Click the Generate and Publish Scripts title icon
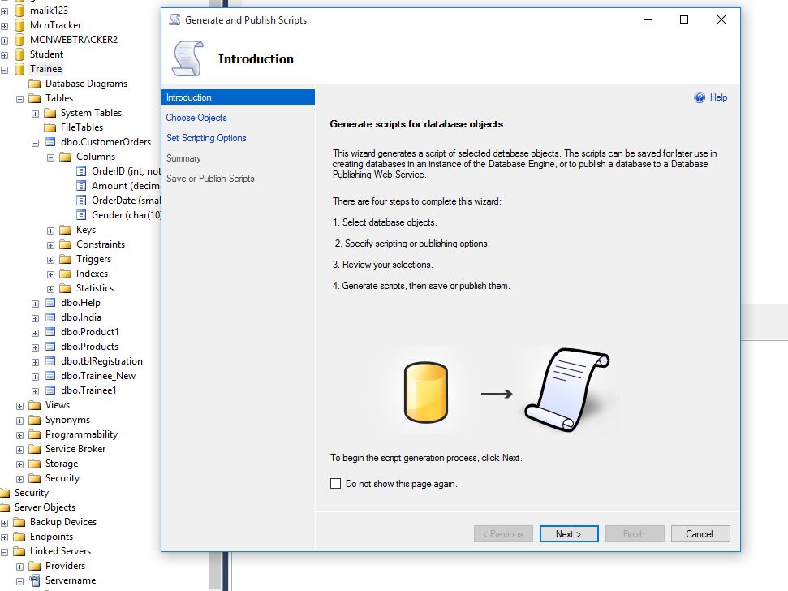This screenshot has height=591, width=788. click(174, 20)
